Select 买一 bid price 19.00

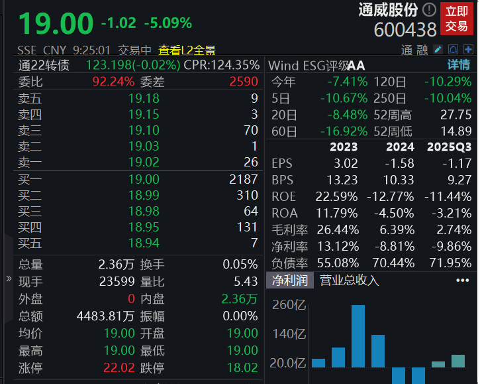[144, 180]
